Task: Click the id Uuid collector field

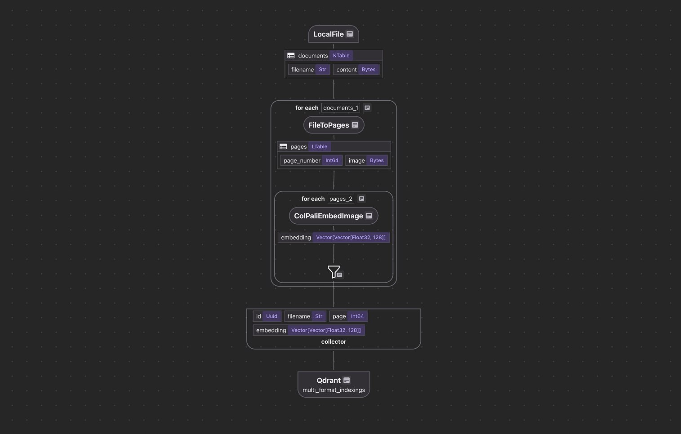Action: pyautogui.click(x=267, y=316)
